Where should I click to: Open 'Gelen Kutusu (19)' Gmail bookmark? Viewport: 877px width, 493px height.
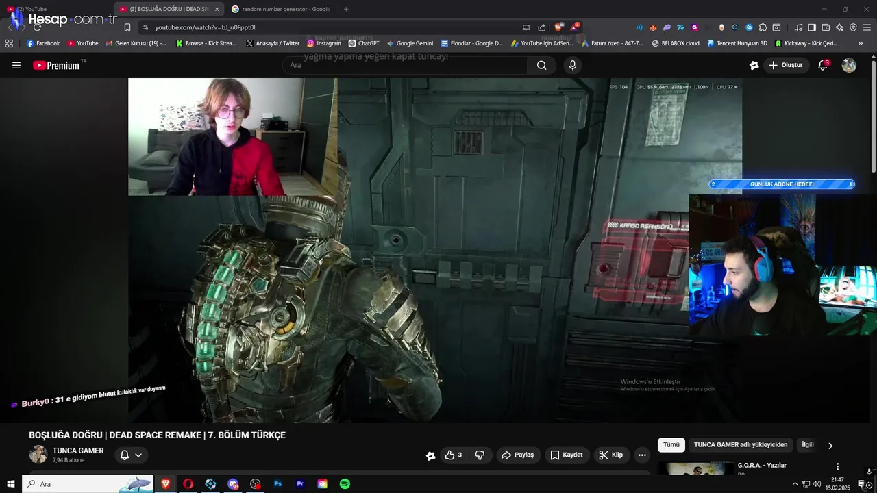pos(136,43)
